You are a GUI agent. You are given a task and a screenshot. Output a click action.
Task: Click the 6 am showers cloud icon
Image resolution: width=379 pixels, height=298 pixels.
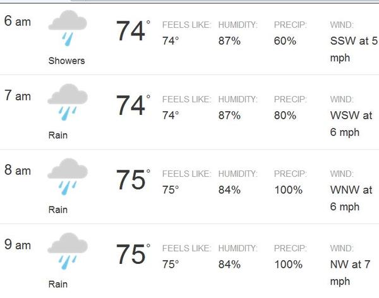68,28
